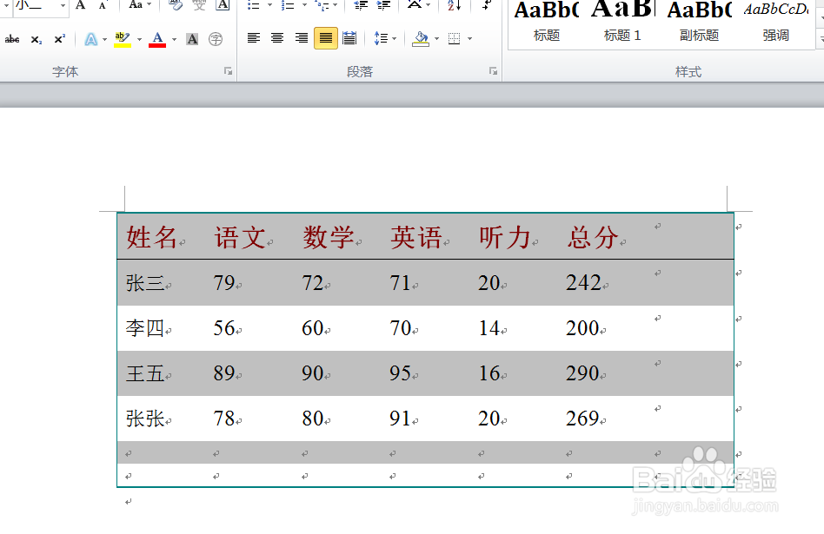Open borders dropdown arrow
This screenshot has height=534, width=824.
point(469,39)
